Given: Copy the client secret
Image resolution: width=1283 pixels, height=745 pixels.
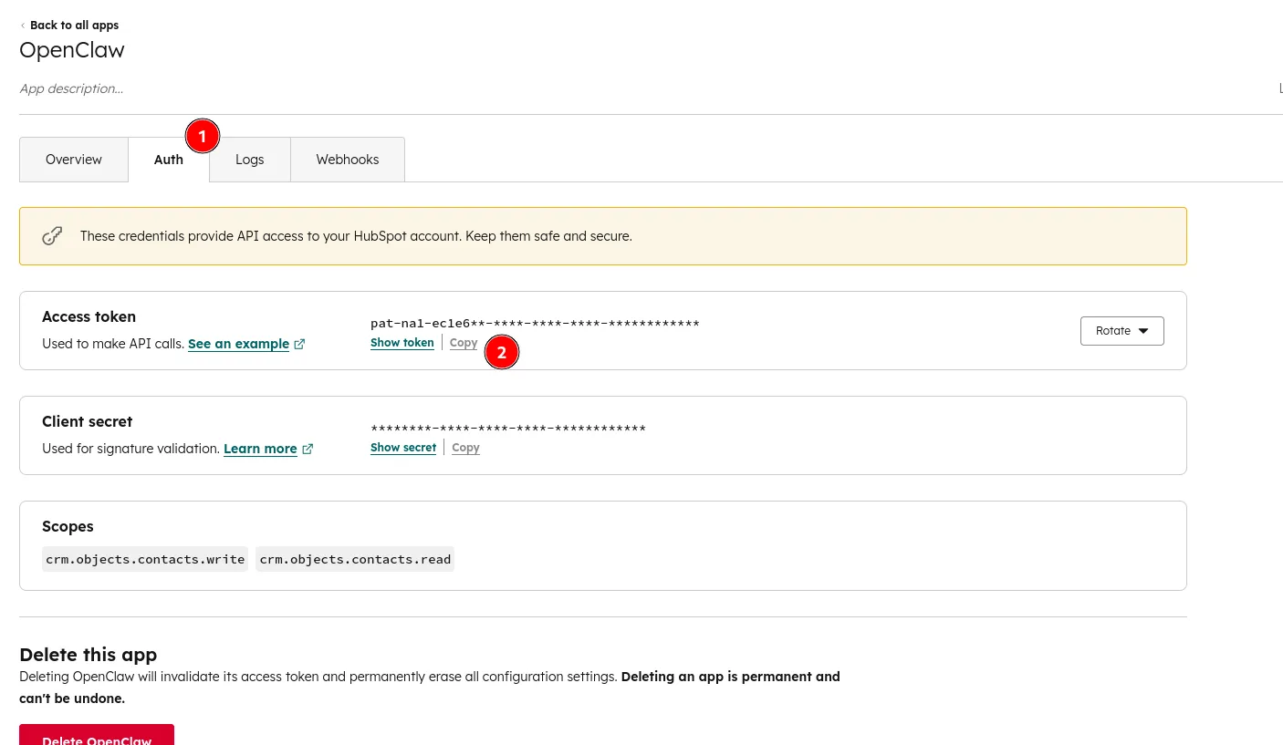Looking at the screenshot, I should click(x=465, y=448).
